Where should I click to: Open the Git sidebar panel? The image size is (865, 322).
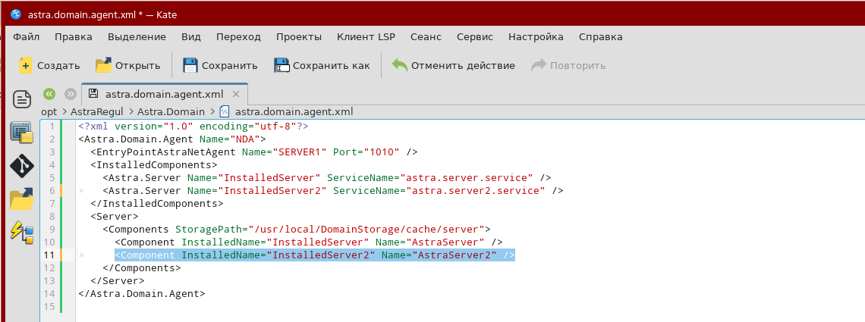pyautogui.click(x=22, y=166)
